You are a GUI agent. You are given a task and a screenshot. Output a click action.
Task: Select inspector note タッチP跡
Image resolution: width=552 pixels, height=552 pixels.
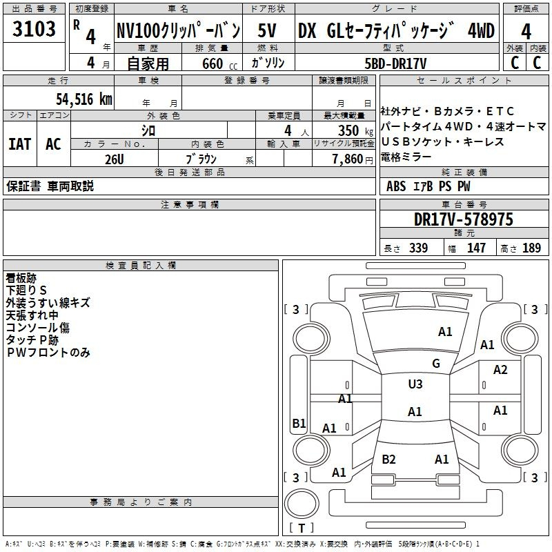(32, 339)
